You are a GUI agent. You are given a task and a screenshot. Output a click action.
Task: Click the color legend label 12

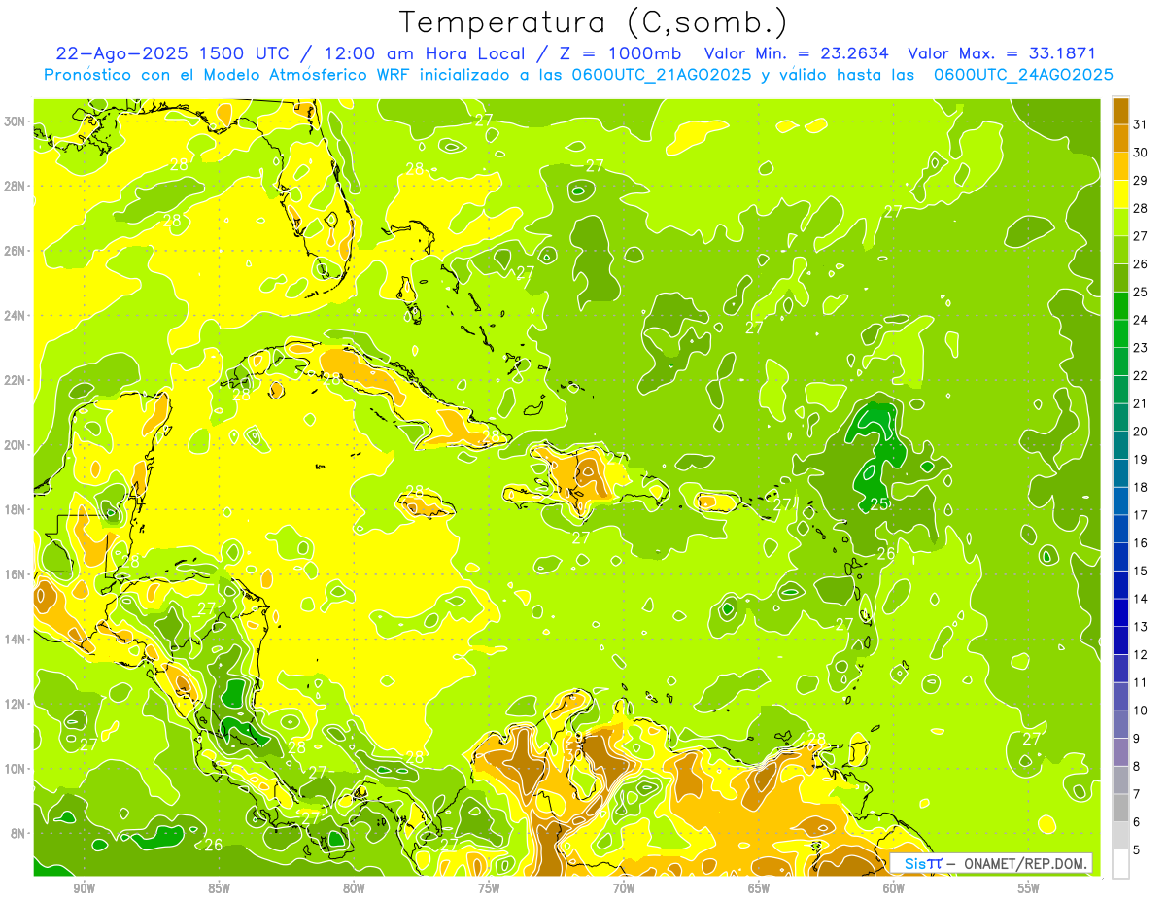(1140, 654)
